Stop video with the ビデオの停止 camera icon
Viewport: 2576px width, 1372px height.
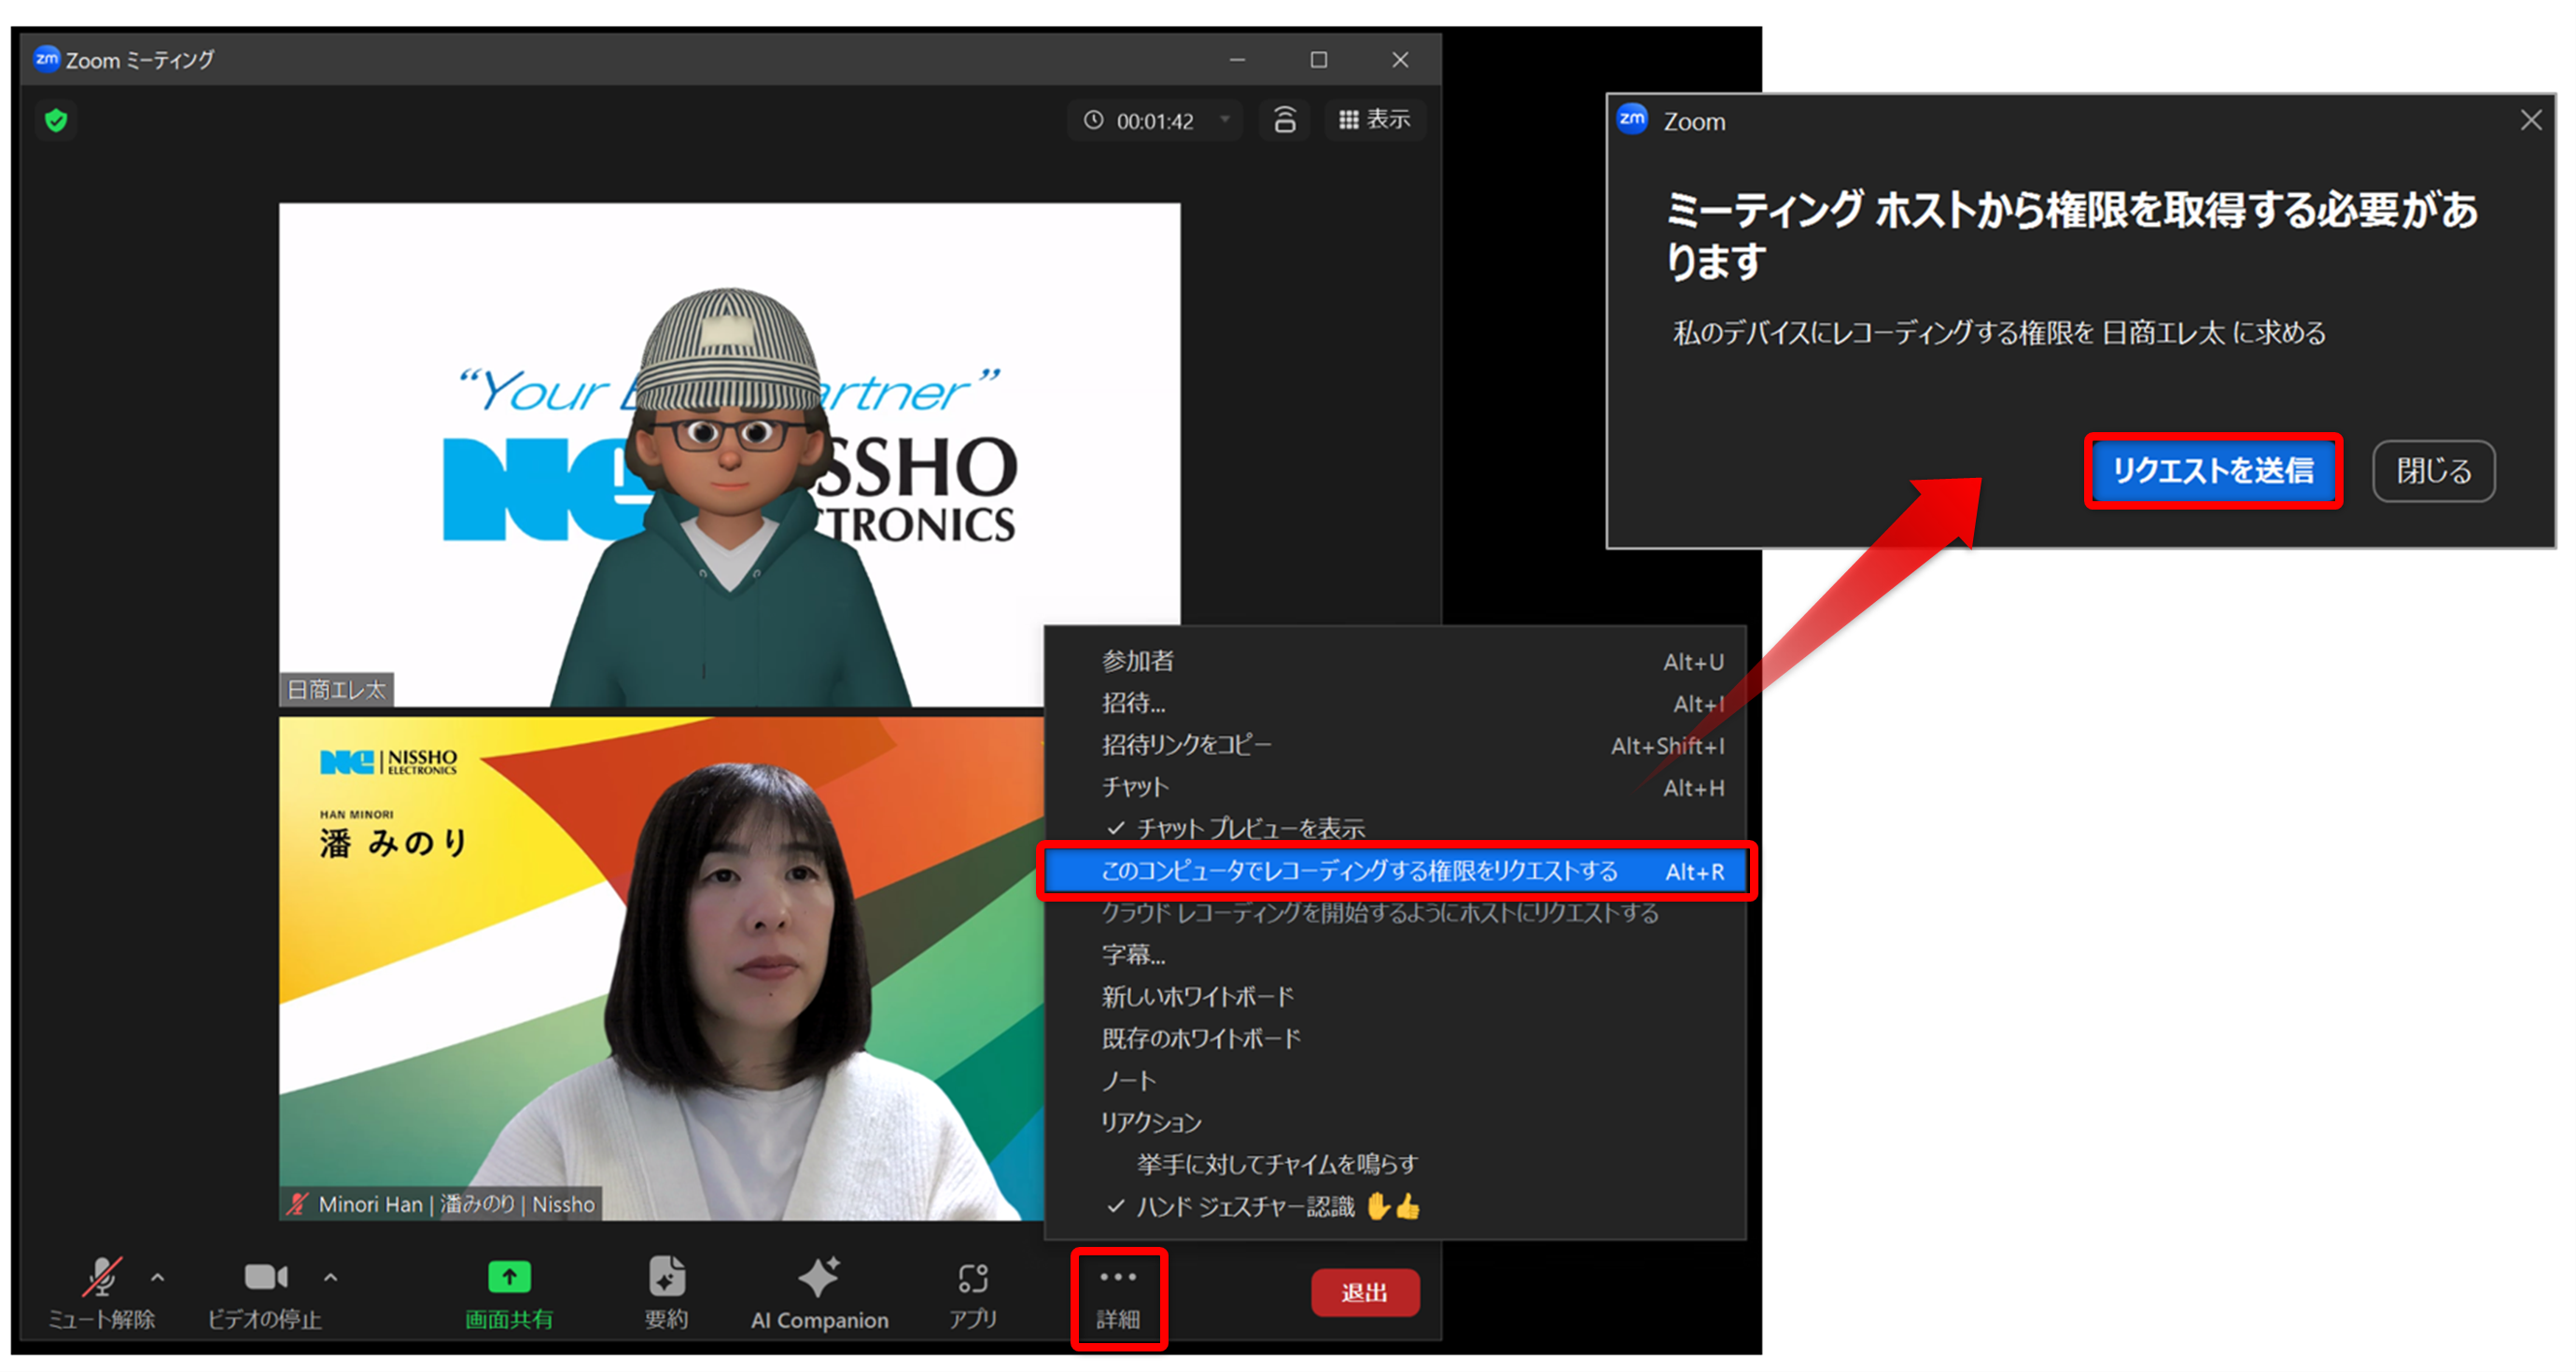[265, 1277]
